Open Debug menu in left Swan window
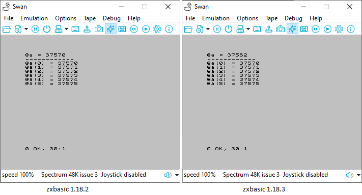The height and width of the screenshot is (195, 362). click(x=112, y=18)
